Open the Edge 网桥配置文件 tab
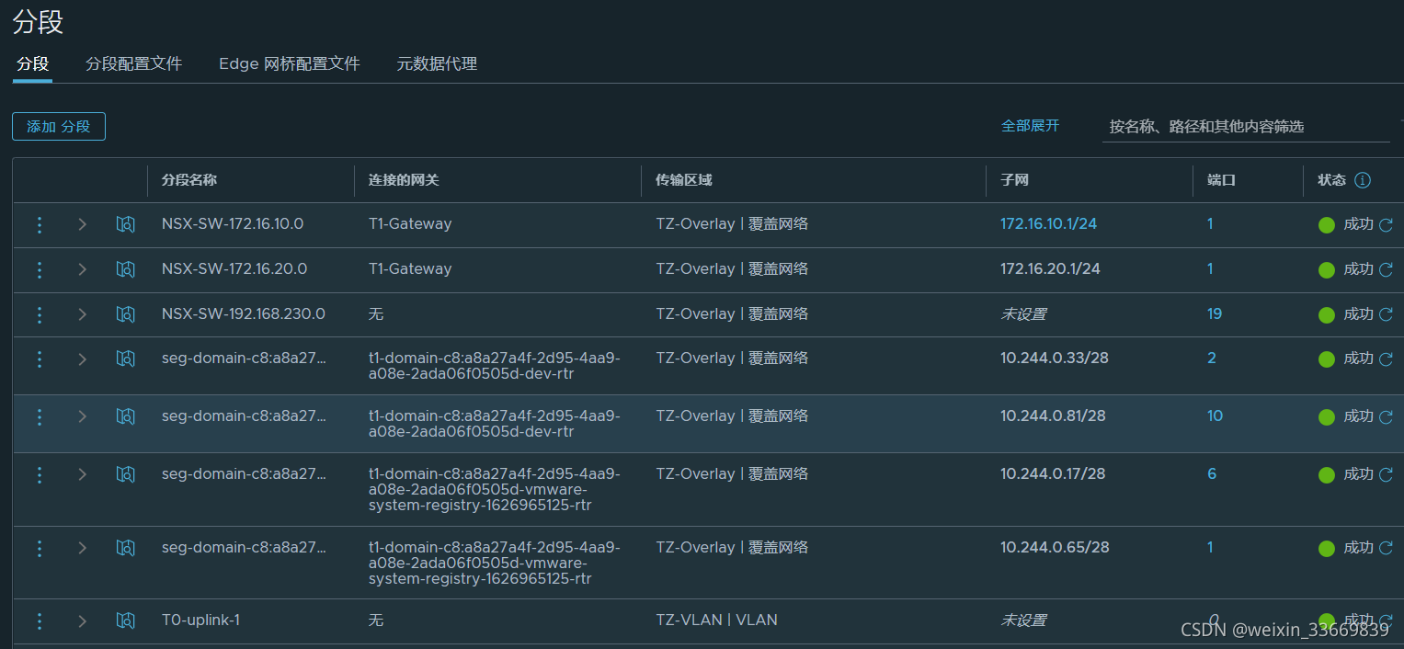Image resolution: width=1404 pixels, height=649 pixels. [289, 64]
